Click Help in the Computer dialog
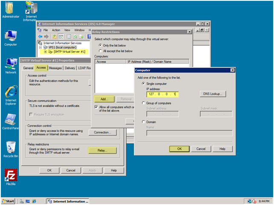Screen dimensions: 274x205 [222, 149]
